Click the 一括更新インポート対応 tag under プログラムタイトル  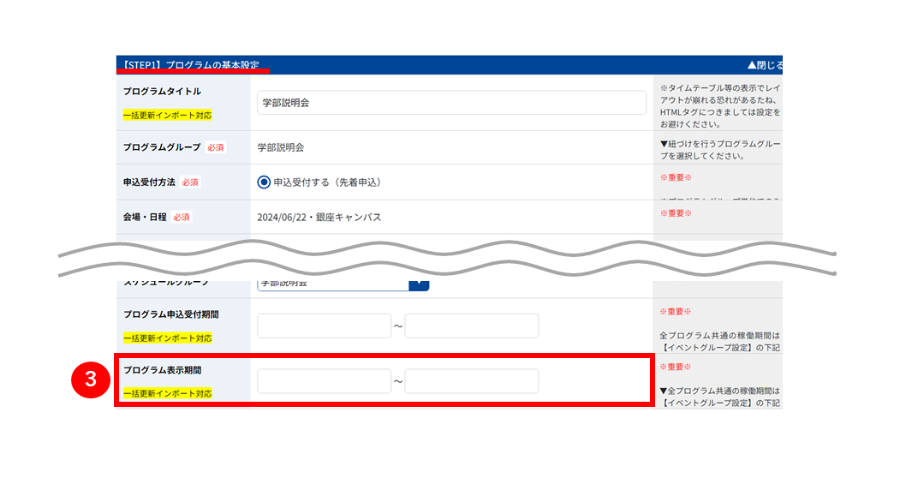tap(168, 116)
